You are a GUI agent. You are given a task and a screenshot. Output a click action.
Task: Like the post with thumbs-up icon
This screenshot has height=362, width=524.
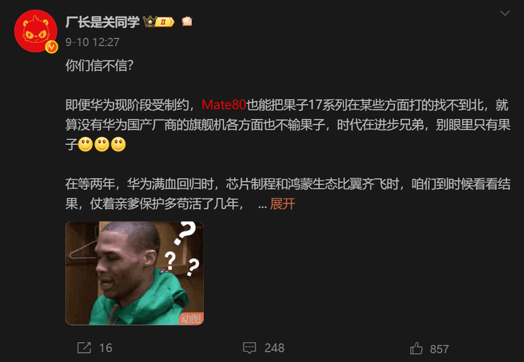coord(416,348)
